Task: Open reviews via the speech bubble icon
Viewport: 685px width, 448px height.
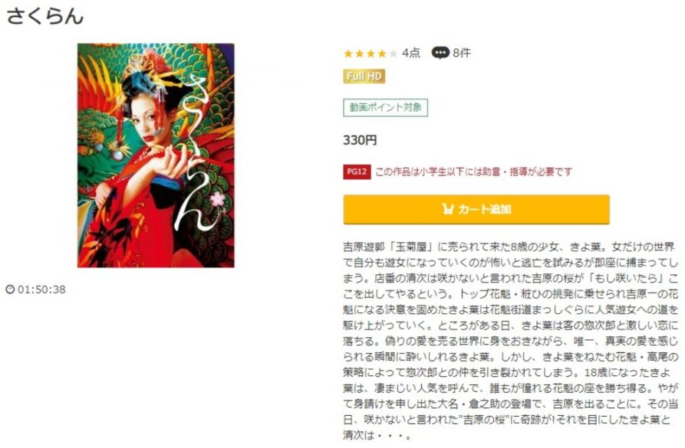Action: point(440,53)
